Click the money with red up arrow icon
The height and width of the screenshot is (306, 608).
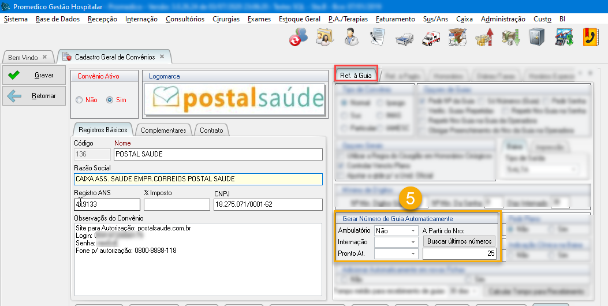click(484, 38)
